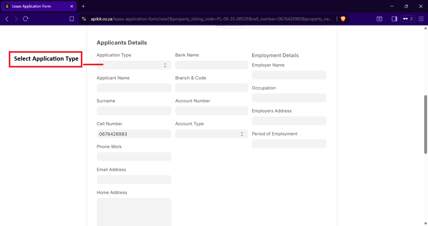Screen dimensions: 428x226
Task: Select the Cell Number field
Action: (x=134, y=134)
